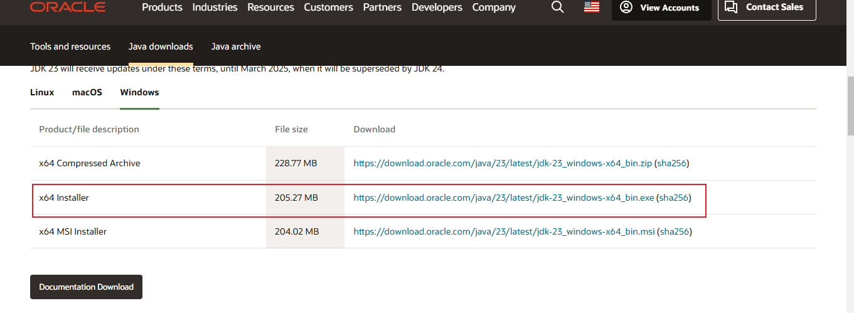Open the Partners menu
Image resolution: width=854 pixels, height=313 pixels.
click(x=382, y=8)
